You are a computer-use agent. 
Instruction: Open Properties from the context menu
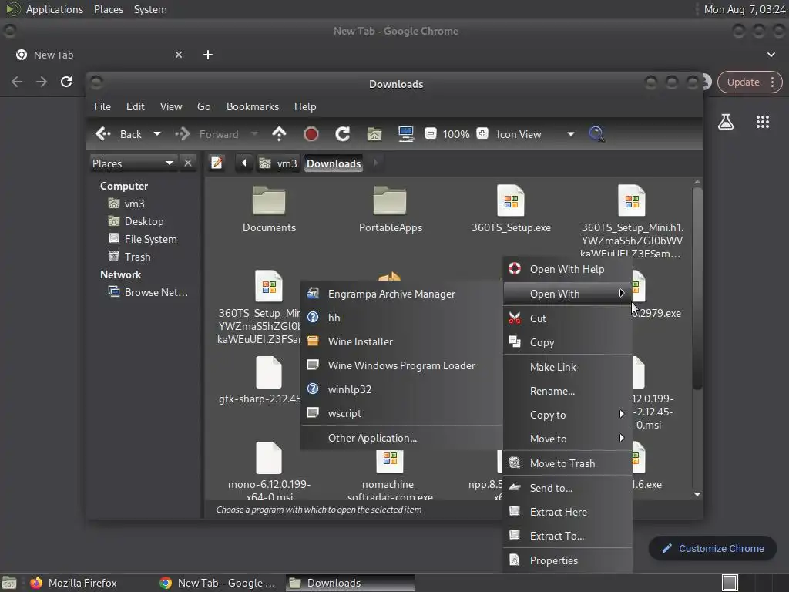point(568,560)
